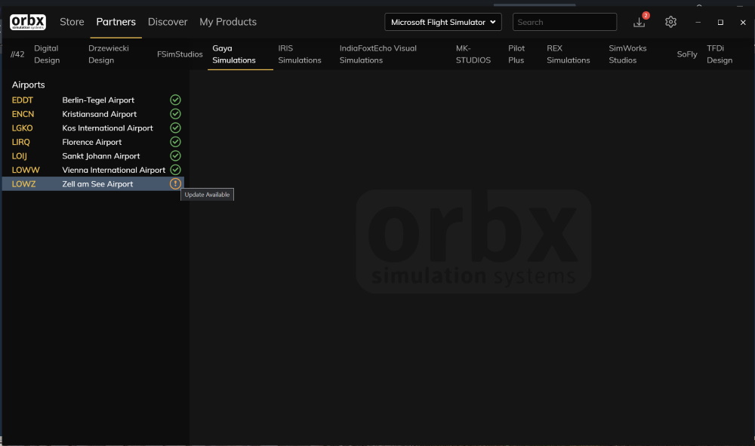Viewport: 755px width, 446px height.
Task: Click the EDDT airport code
Action: pyautogui.click(x=22, y=100)
